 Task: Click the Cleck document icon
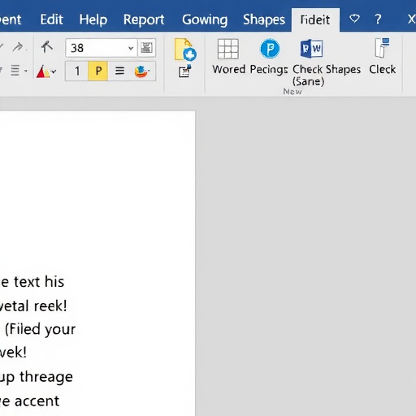pyautogui.click(x=382, y=48)
